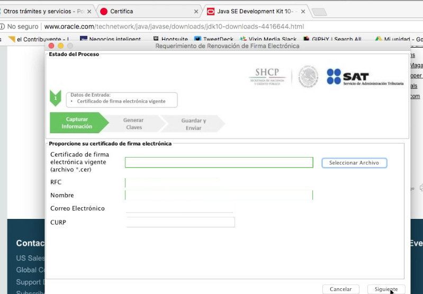This screenshot has height=294, width=423.
Task: Focus the Certificado de firma electrónica field
Action: (219, 162)
